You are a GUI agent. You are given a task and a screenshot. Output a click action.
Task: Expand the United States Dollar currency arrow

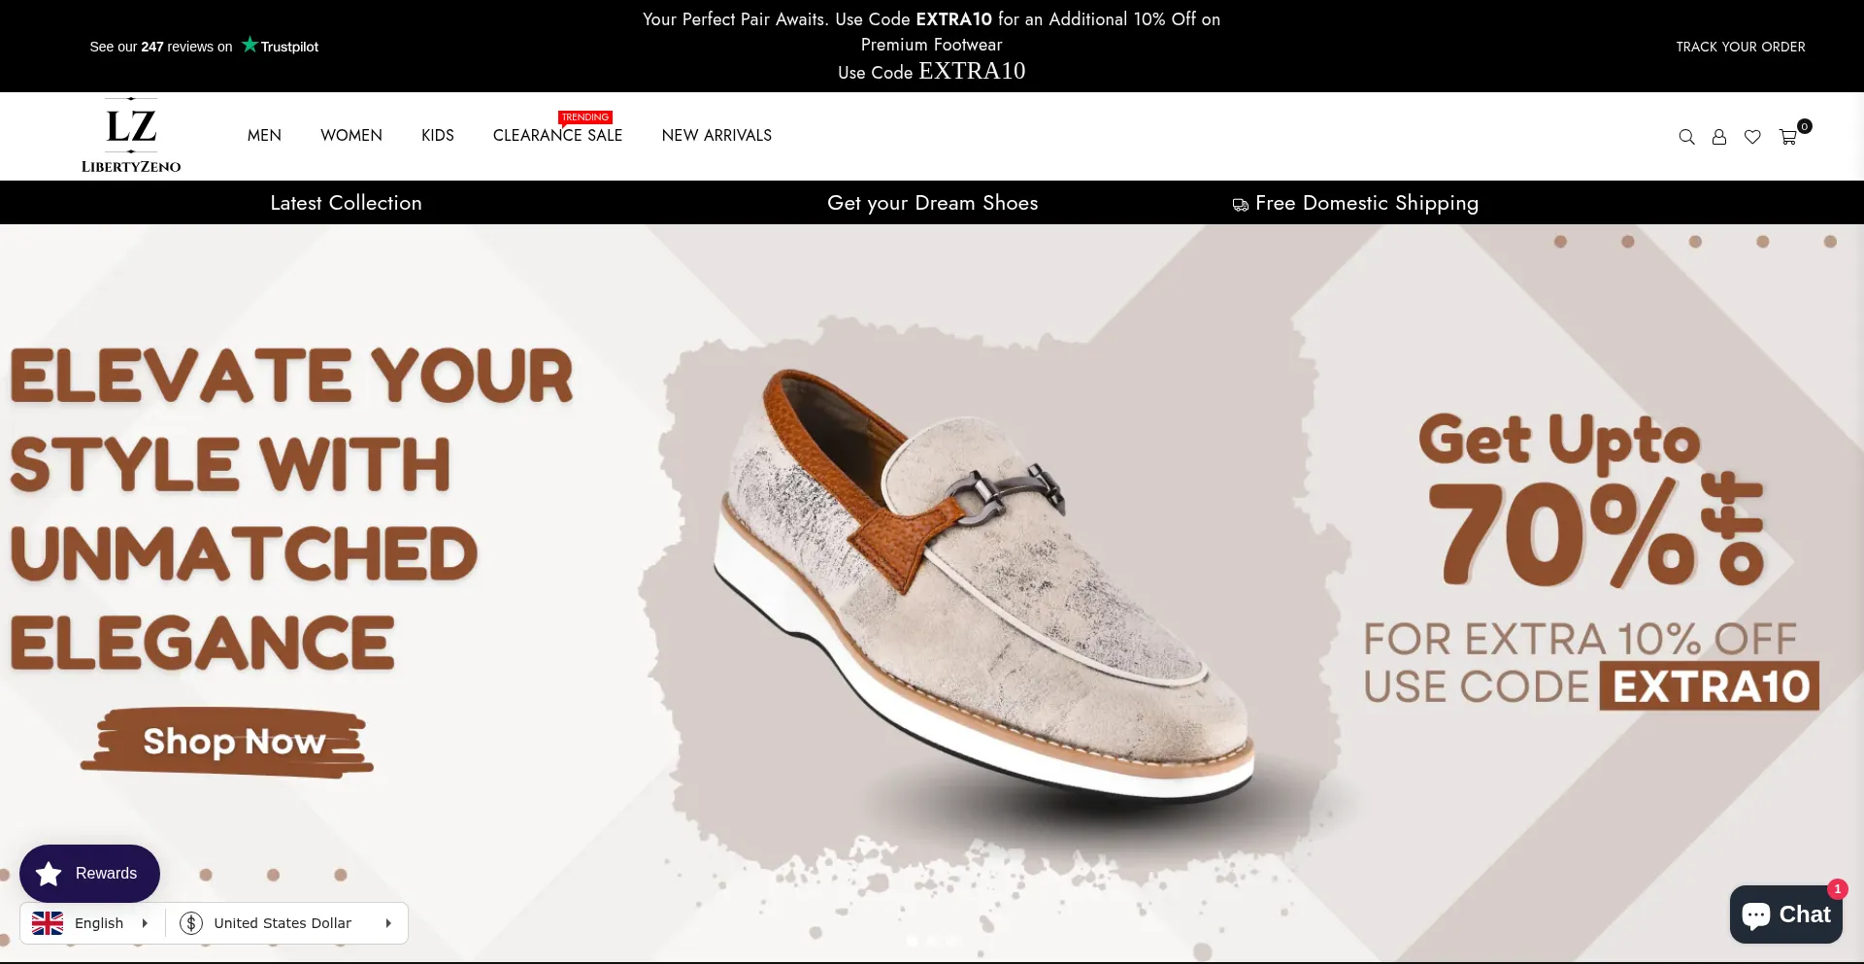coord(388,923)
